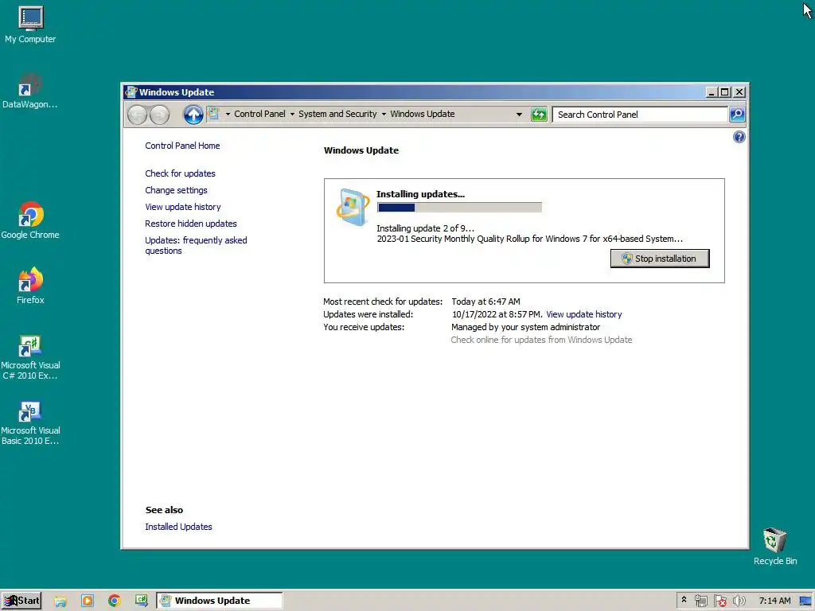Expand dropdown arrow after System and Security

(x=384, y=115)
